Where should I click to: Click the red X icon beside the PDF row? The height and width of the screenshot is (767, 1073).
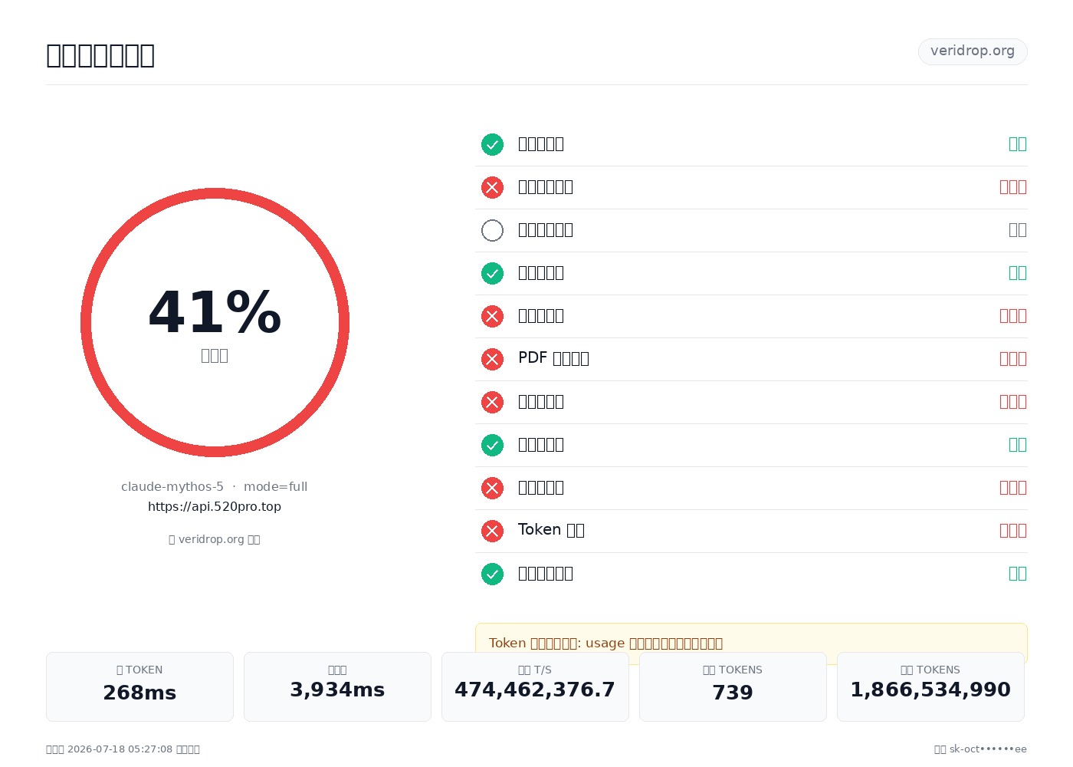point(492,359)
